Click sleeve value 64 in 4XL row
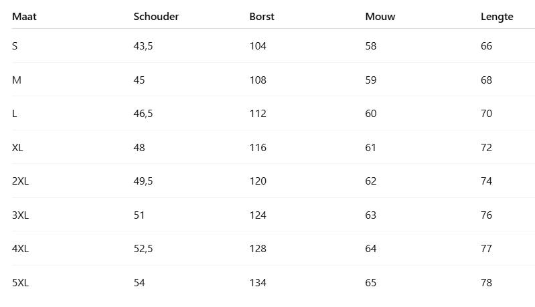This screenshot has height=307, width=535. (371, 249)
